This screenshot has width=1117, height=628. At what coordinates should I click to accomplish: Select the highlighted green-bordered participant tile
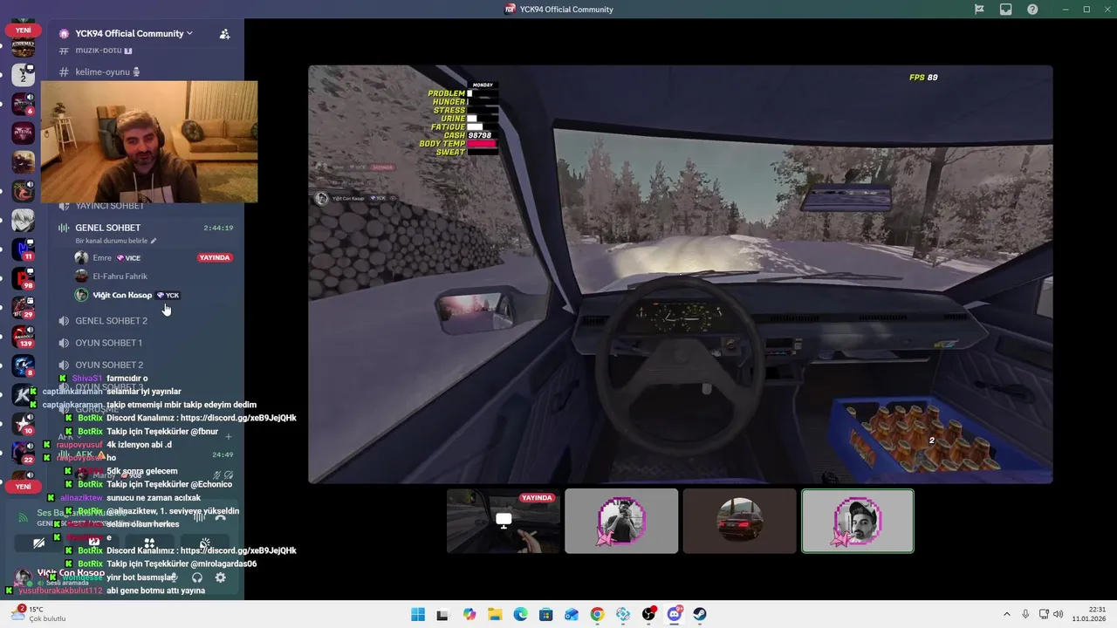click(x=858, y=521)
